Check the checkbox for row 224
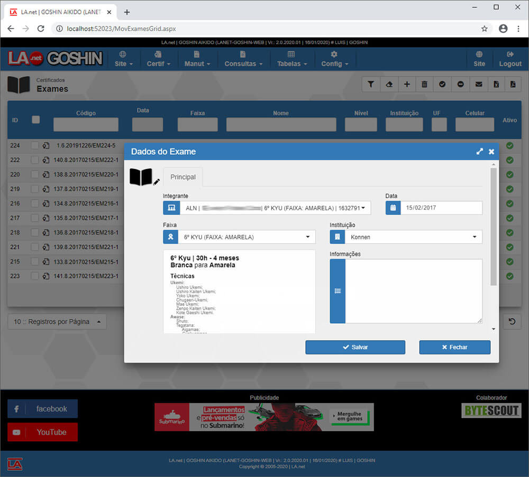 [x=34, y=146]
